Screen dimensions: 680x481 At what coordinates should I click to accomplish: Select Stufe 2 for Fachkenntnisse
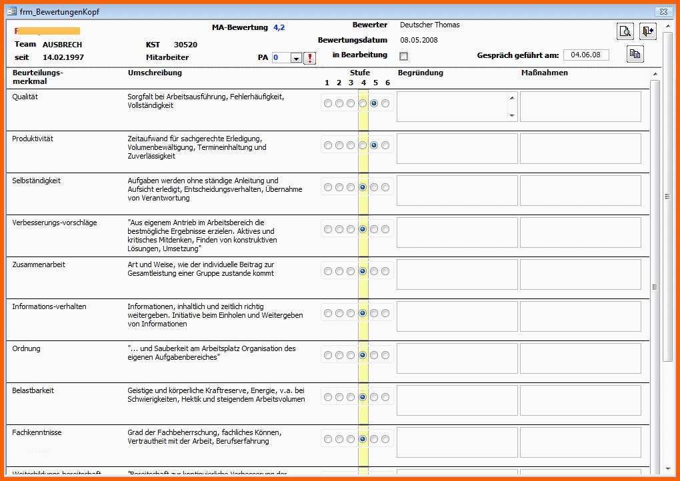coord(339,439)
